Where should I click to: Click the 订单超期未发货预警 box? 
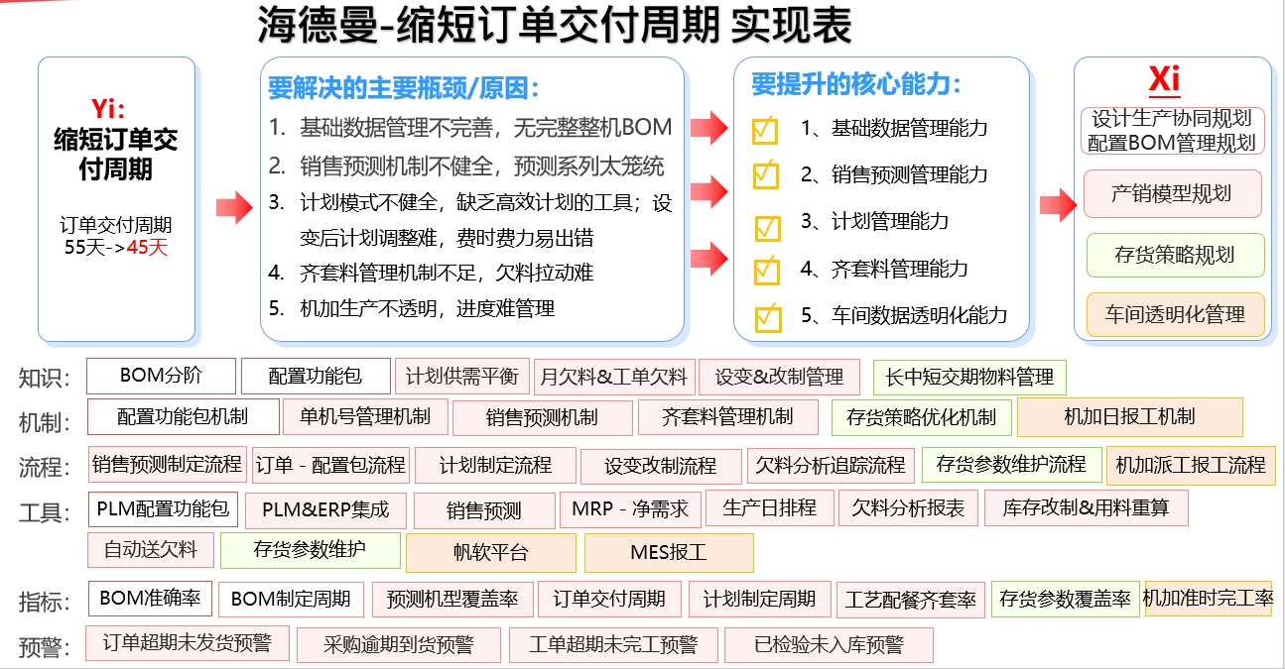188,643
